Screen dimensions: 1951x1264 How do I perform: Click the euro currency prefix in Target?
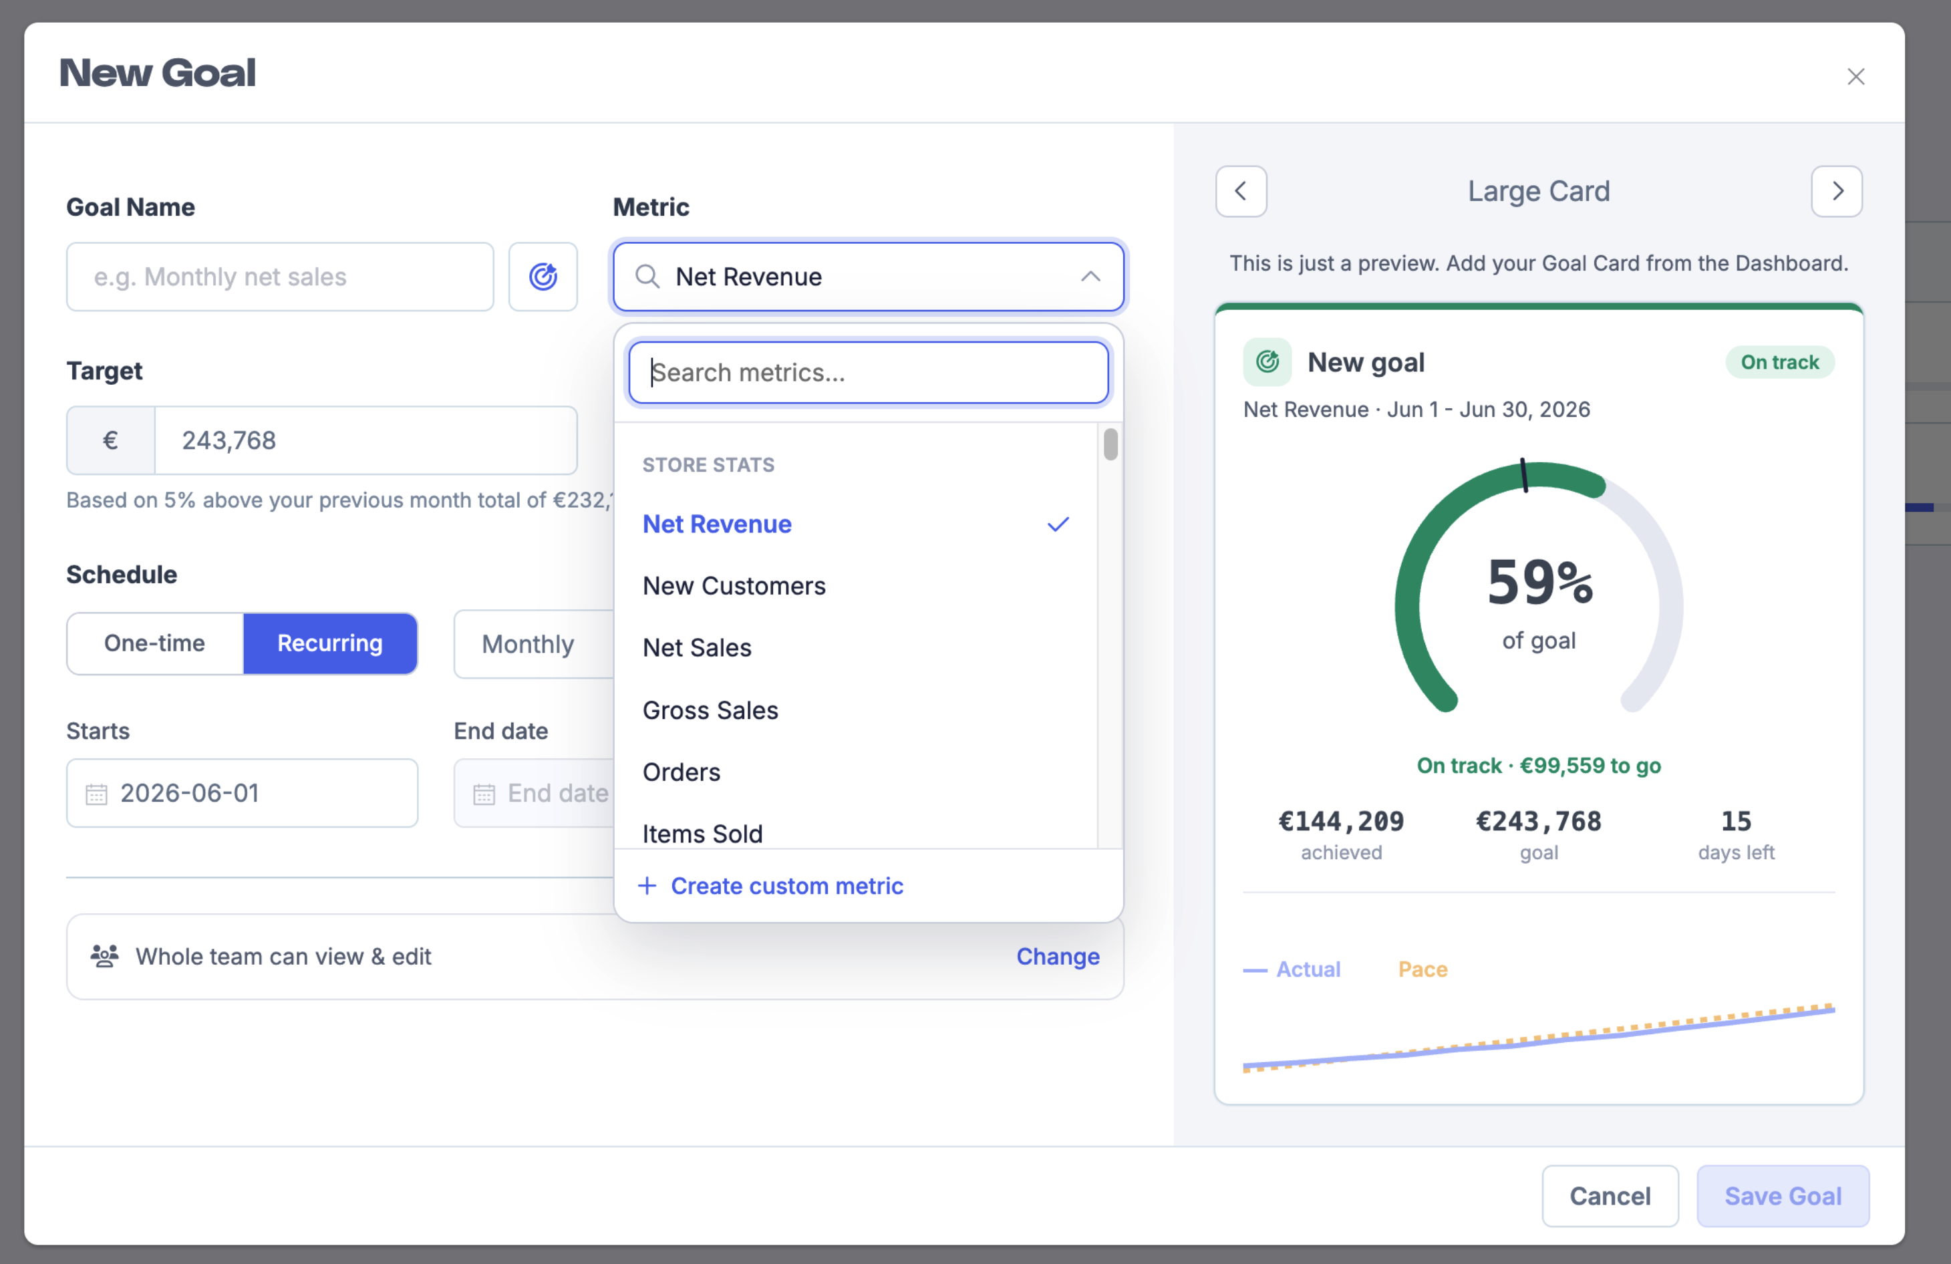[111, 440]
